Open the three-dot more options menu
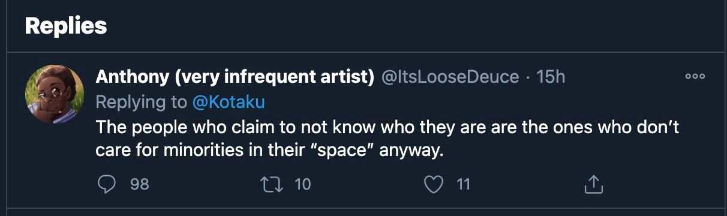 (696, 77)
